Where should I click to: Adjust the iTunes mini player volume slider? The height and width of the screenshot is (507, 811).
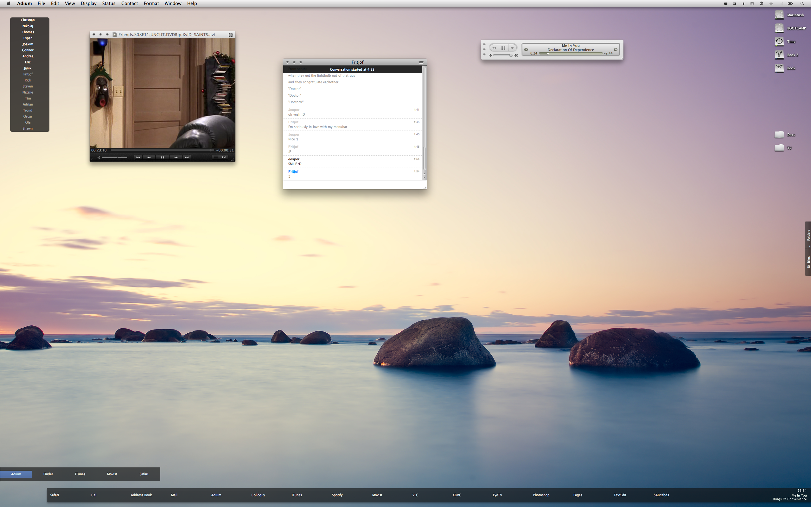[502, 55]
